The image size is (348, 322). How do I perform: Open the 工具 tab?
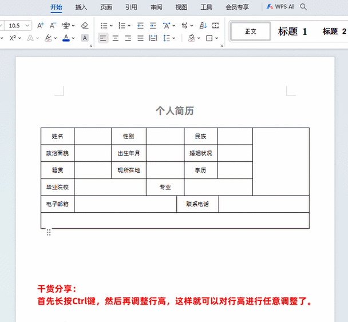click(207, 7)
